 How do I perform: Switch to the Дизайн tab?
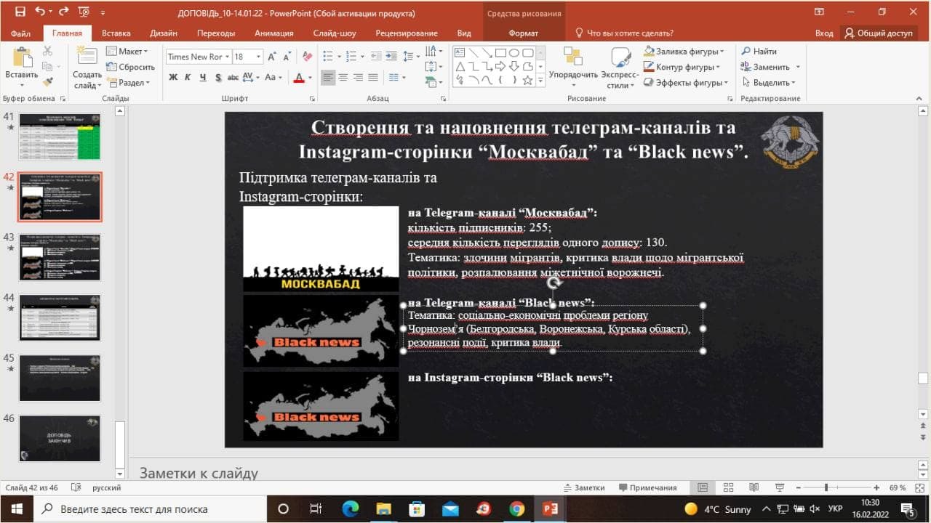(x=164, y=33)
